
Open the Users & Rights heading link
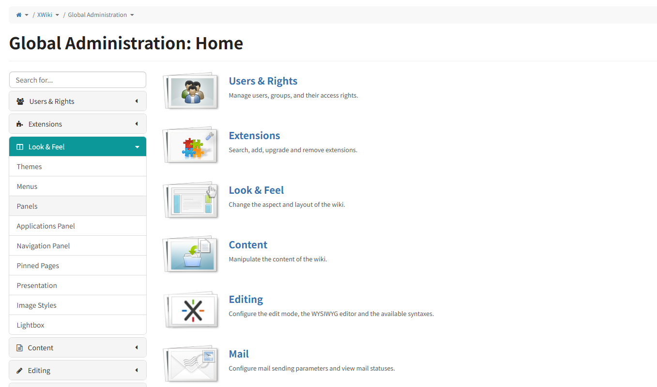[263, 81]
